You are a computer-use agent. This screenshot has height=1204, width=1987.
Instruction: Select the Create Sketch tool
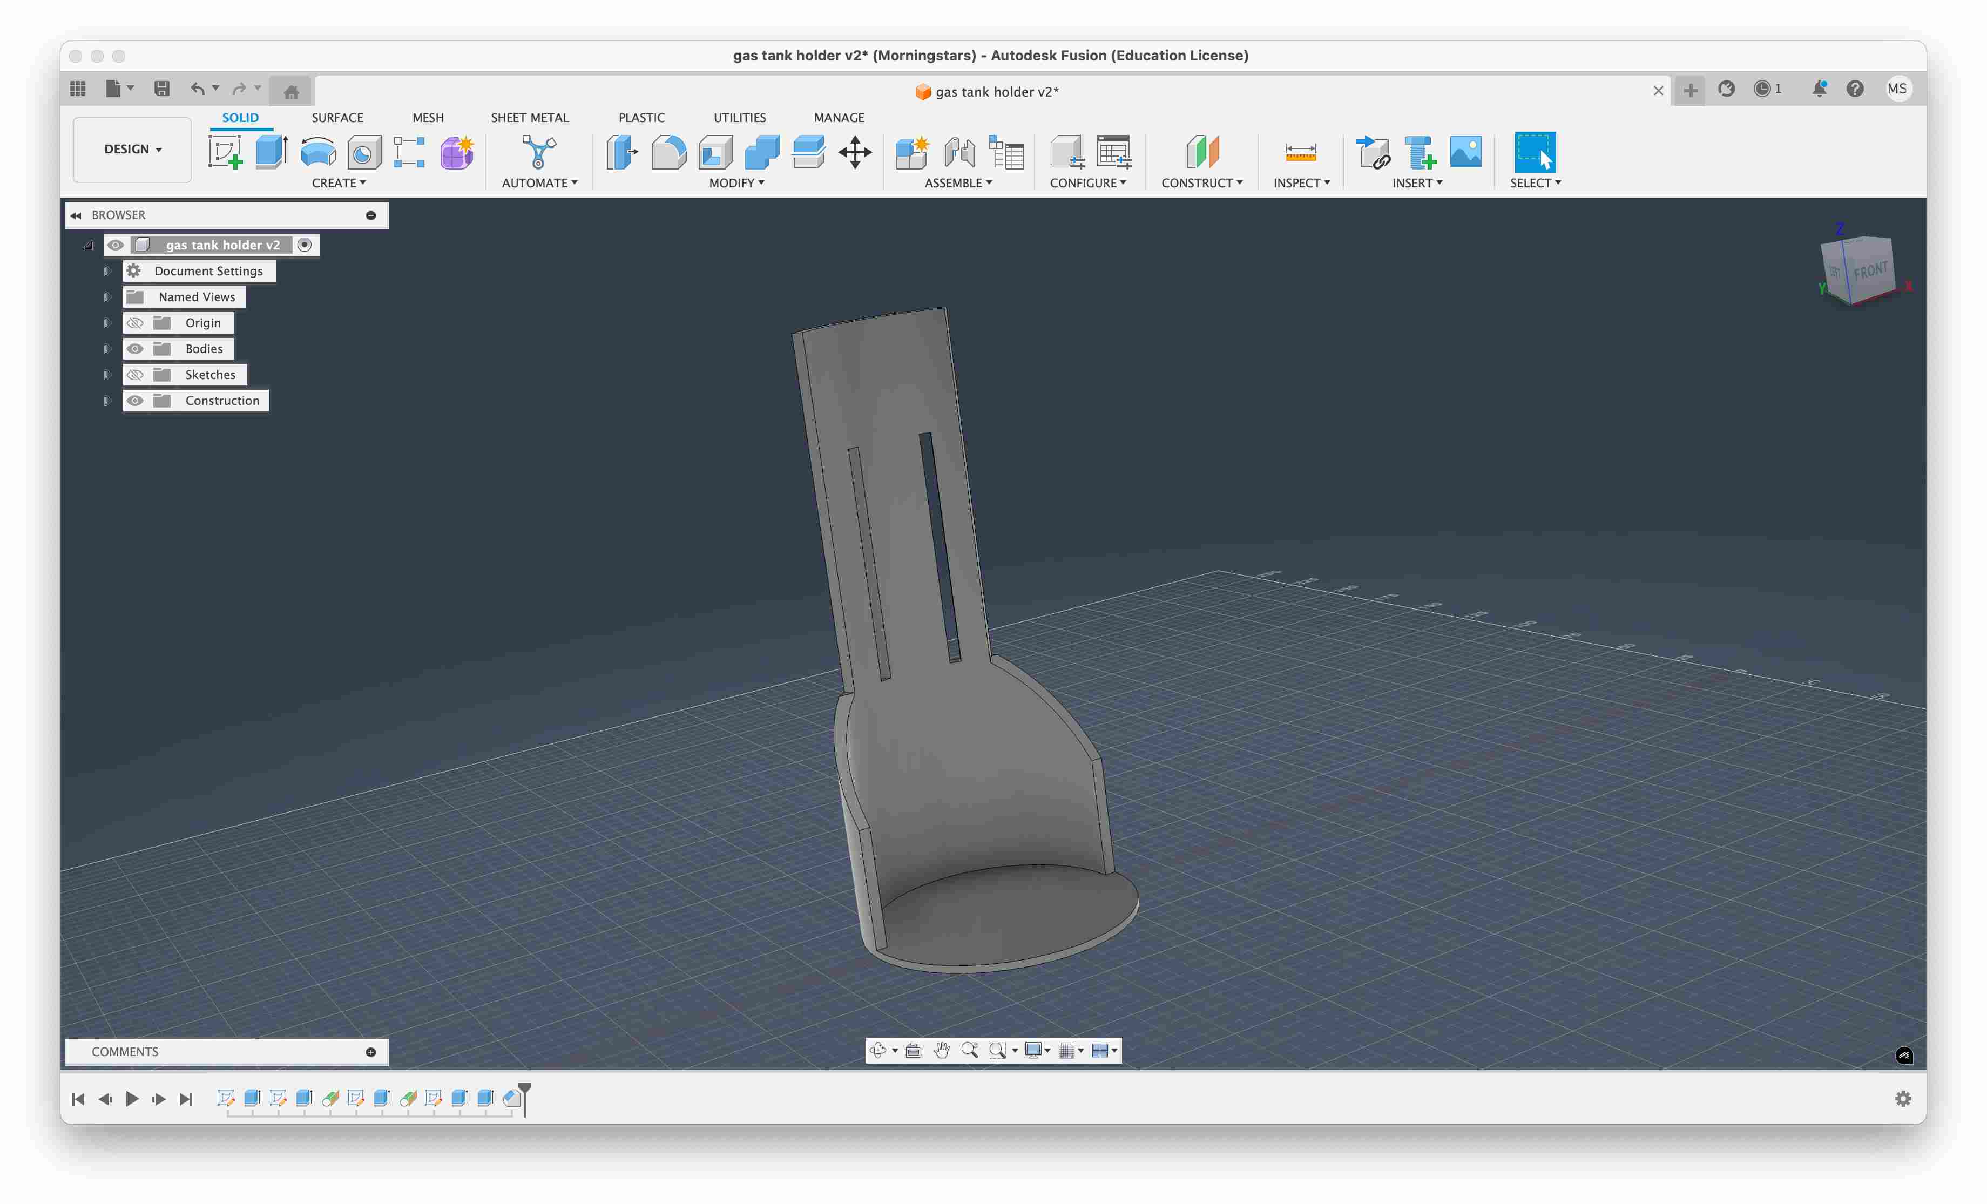coord(225,152)
